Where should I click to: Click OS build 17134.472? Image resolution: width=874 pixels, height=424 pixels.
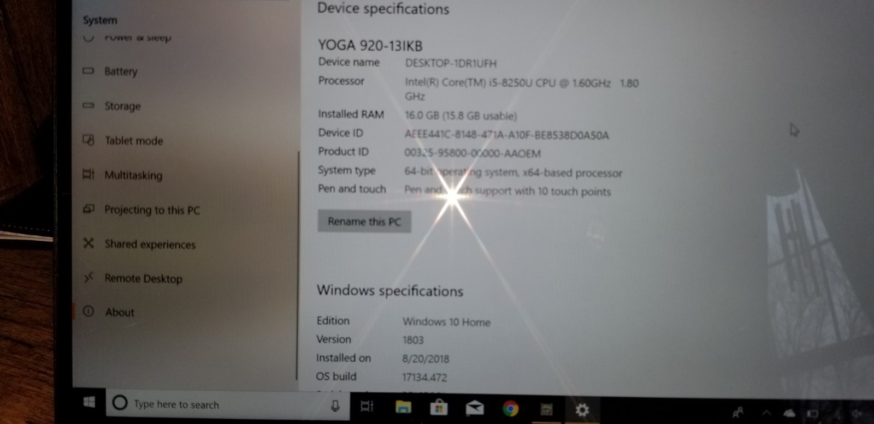(424, 377)
